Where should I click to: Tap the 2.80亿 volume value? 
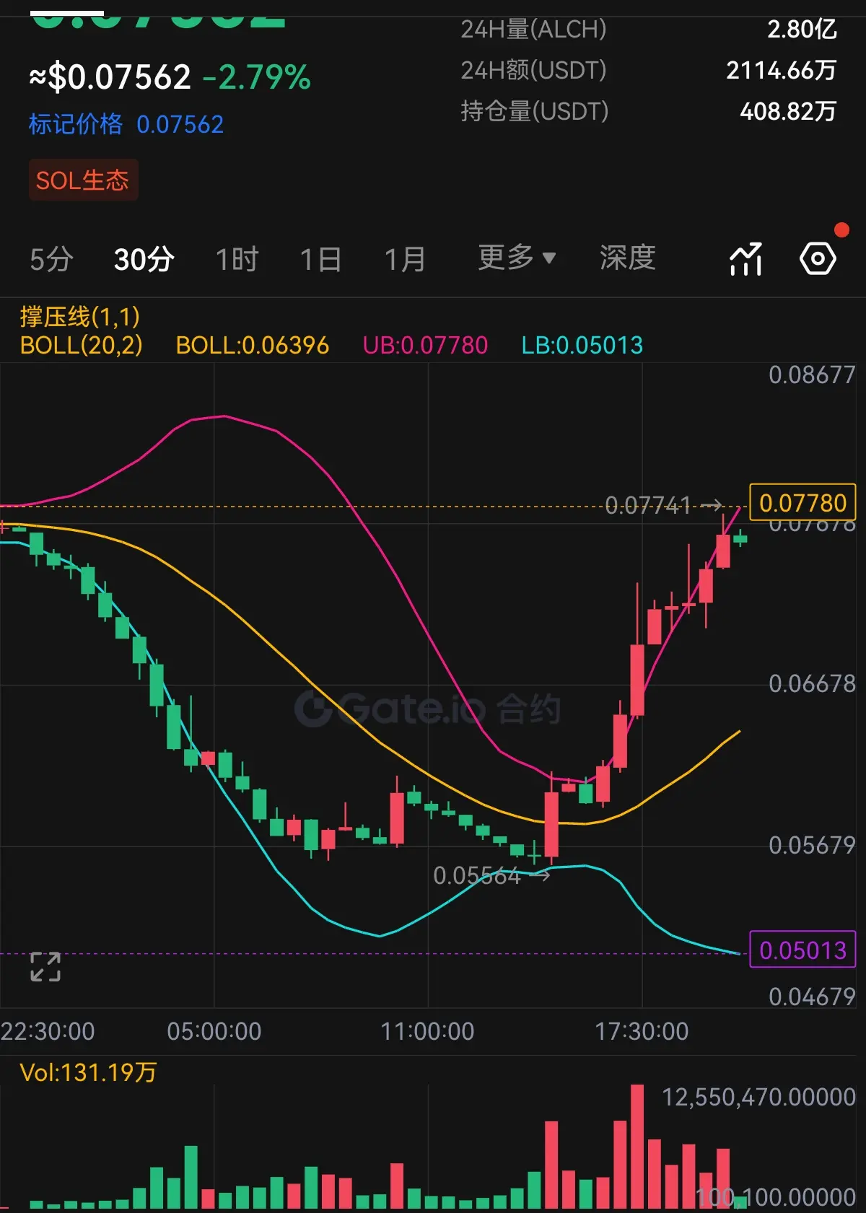click(802, 30)
